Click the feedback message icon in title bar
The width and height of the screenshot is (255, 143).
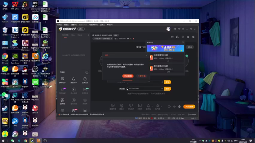click(175, 29)
